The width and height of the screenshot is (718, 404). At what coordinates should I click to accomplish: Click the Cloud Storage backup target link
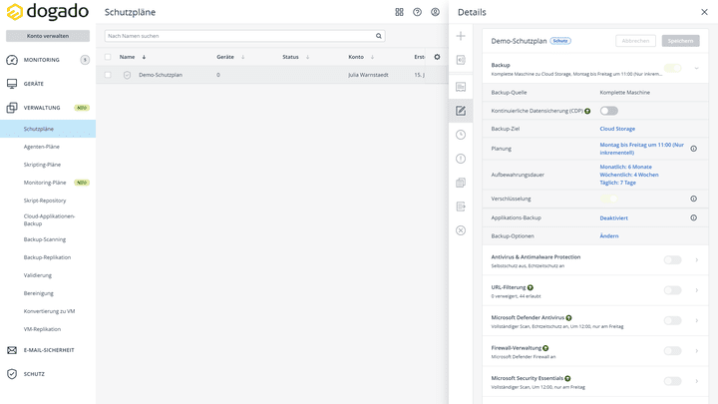click(617, 129)
